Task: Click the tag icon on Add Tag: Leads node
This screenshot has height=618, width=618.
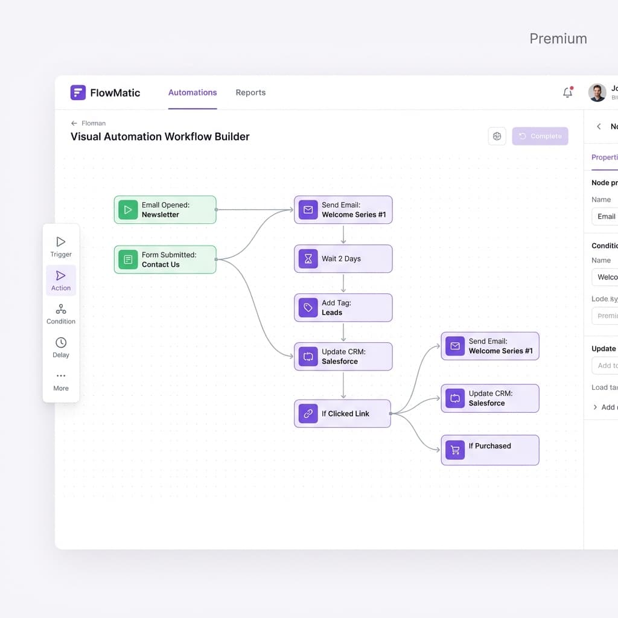Action: [x=308, y=307]
